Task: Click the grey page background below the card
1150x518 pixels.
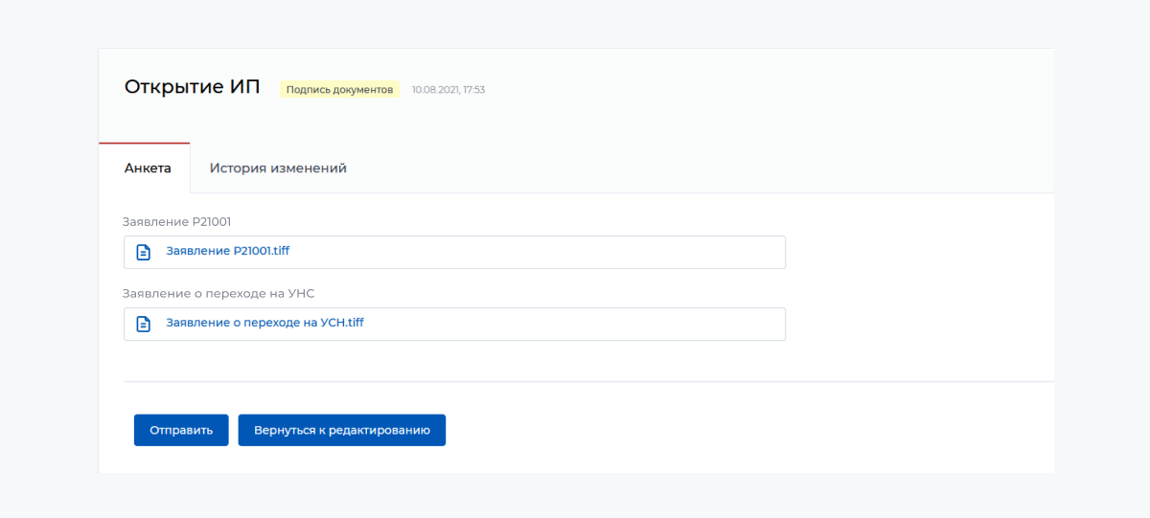Action: (575, 496)
